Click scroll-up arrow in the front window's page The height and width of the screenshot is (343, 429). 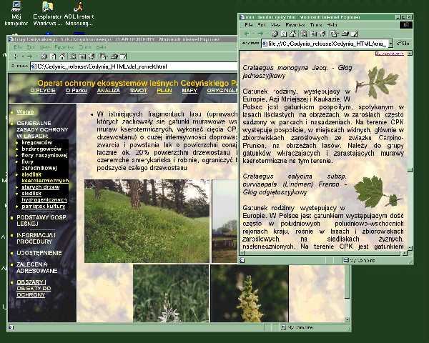point(410,54)
